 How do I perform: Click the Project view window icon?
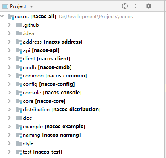click(5, 6)
